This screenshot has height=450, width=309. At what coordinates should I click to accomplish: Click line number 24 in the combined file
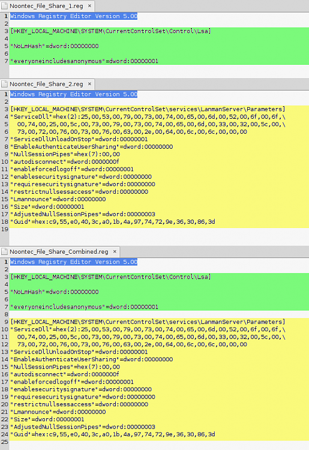(5, 434)
